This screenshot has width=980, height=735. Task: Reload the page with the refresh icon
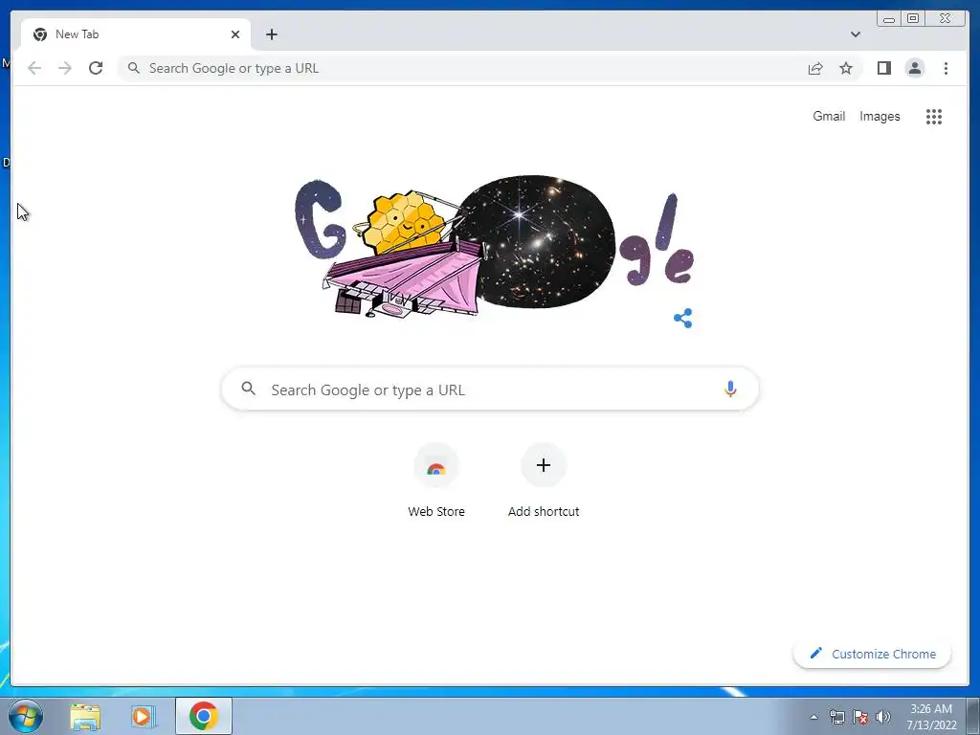click(x=96, y=68)
